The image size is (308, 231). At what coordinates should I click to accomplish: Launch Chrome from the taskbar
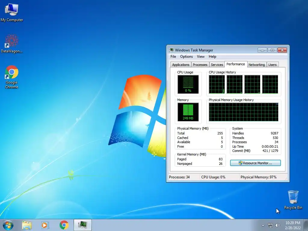[x=64, y=225]
